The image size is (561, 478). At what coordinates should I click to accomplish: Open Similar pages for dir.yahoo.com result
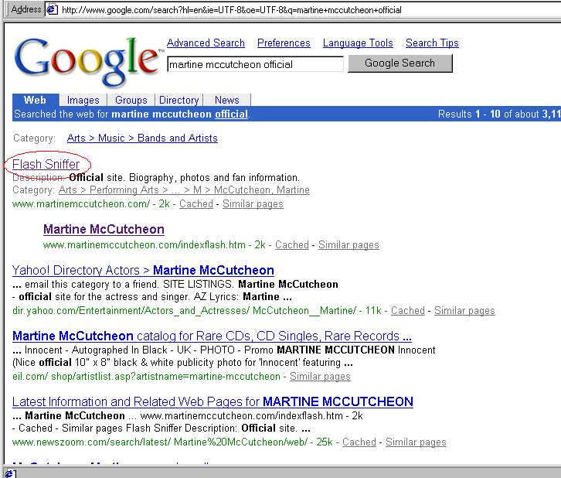pos(464,311)
